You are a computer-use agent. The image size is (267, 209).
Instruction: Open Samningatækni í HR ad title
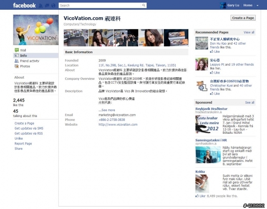[x=211, y=140]
